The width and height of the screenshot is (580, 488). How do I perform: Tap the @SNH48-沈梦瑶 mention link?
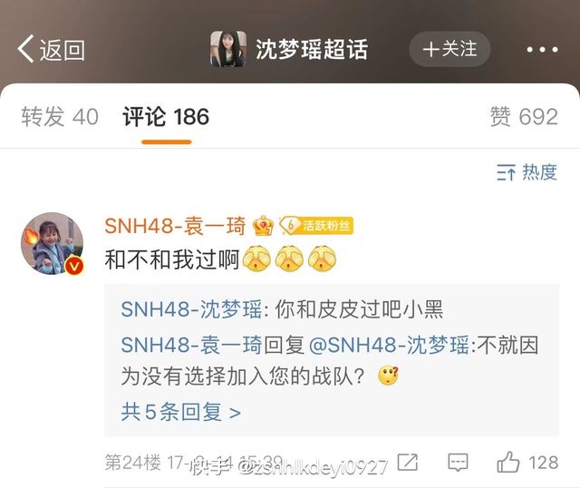tap(389, 345)
